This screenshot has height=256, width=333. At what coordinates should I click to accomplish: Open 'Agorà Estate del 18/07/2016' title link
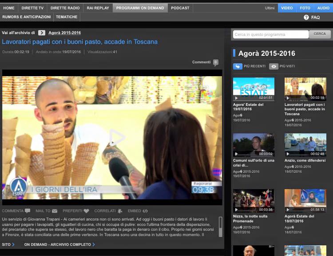(299, 218)
